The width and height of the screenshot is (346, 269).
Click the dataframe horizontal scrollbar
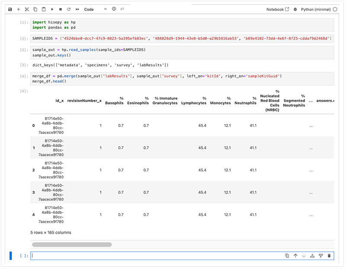click(72, 244)
